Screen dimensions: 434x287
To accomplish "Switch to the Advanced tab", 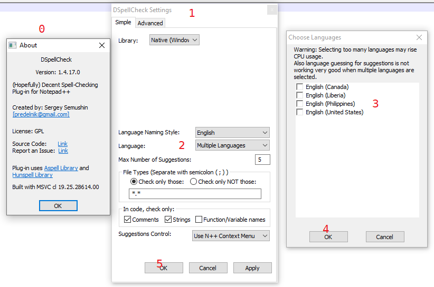I will point(150,23).
